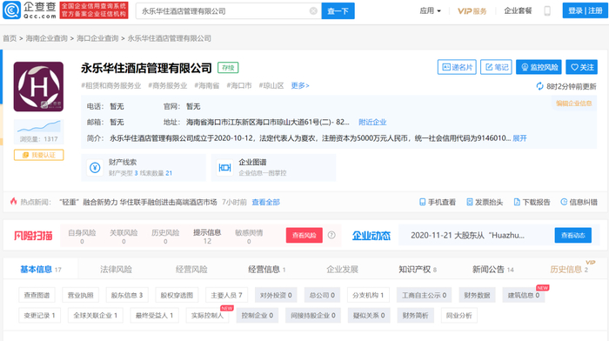Screen dimensions: 609x341
Task: Click the 笔记 notes button
Action: [496, 67]
